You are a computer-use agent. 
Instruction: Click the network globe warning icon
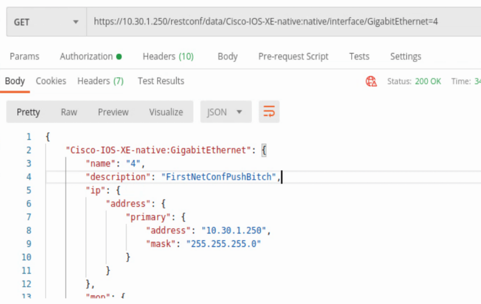pyautogui.click(x=371, y=81)
